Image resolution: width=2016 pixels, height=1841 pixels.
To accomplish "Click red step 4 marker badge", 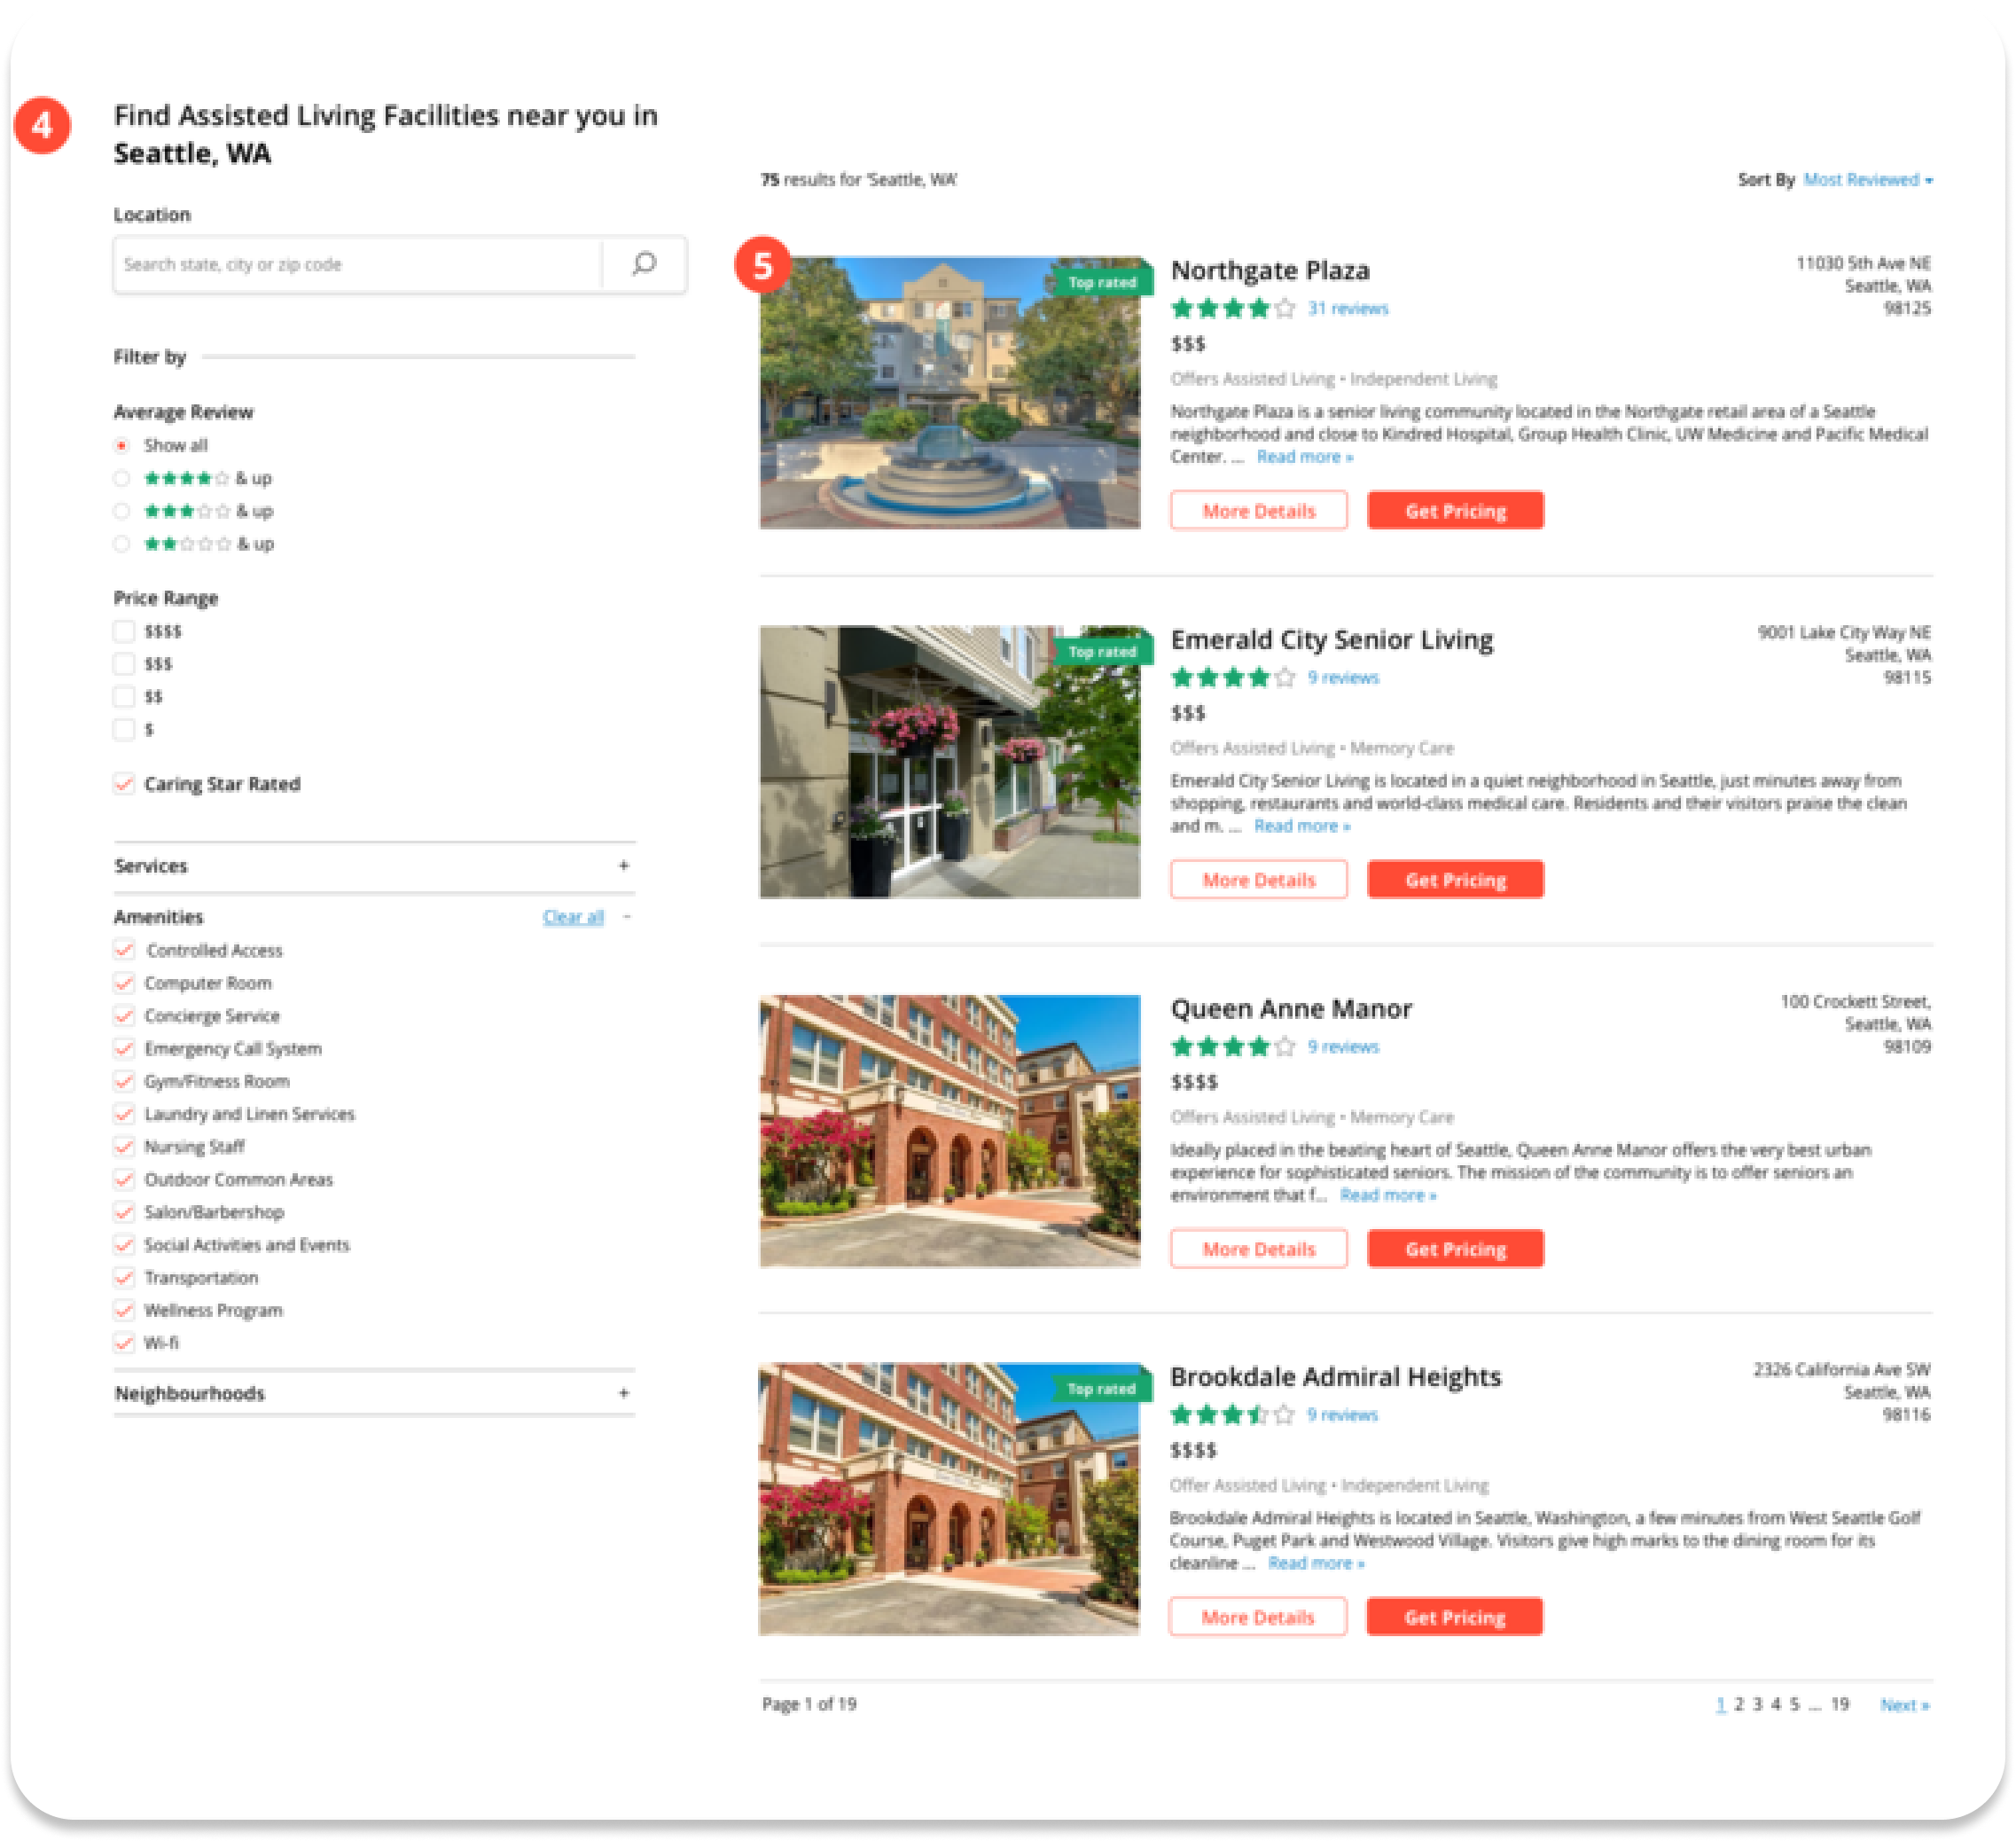I will [42, 126].
